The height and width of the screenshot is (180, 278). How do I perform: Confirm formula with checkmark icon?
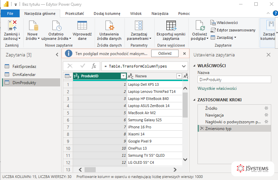coord(83,66)
